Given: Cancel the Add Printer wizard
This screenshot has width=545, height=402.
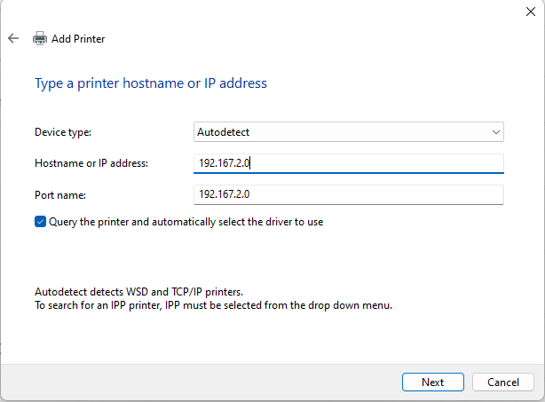Looking at the screenshot, I should point(503,382).
